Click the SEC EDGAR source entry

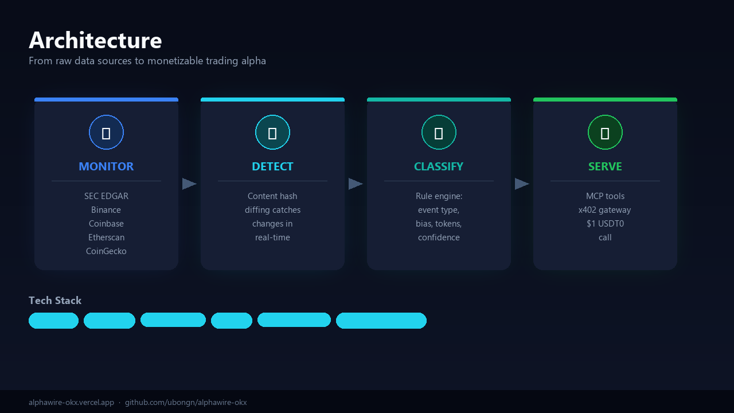(106, 196)
